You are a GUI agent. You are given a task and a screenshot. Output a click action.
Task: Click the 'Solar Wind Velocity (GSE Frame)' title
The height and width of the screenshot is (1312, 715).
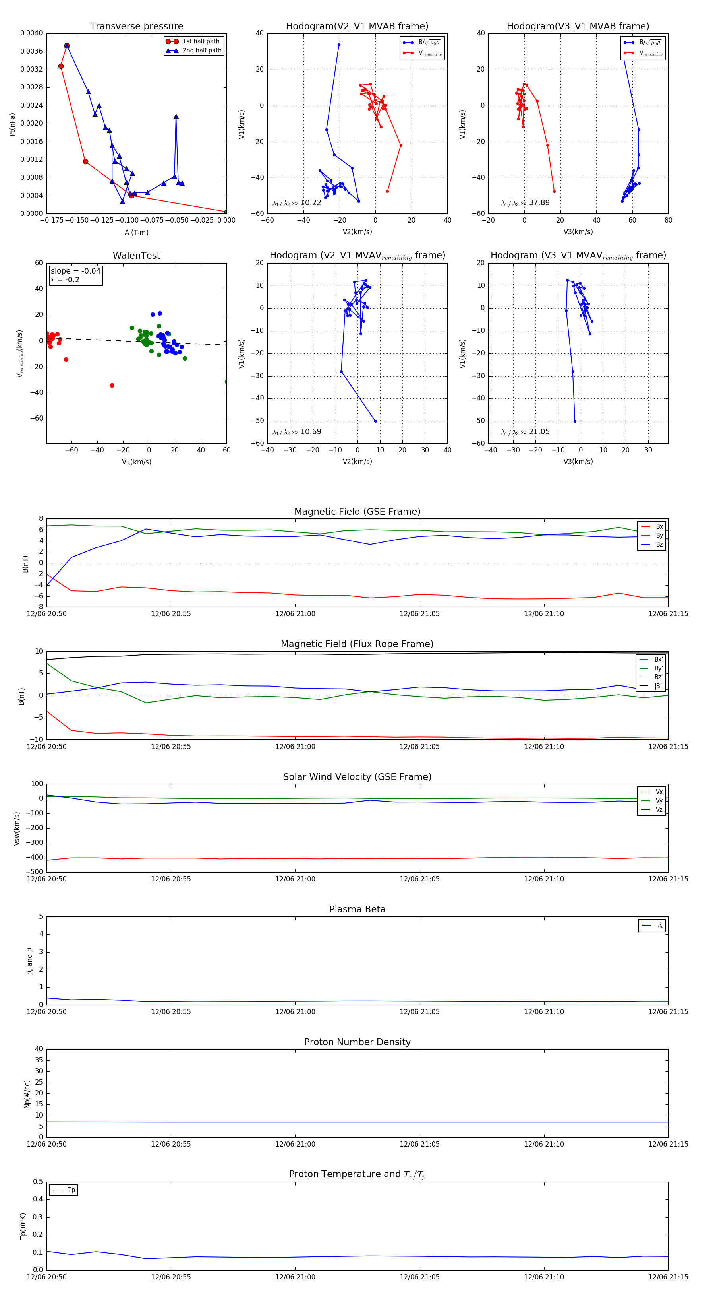[x=357, y=777]
